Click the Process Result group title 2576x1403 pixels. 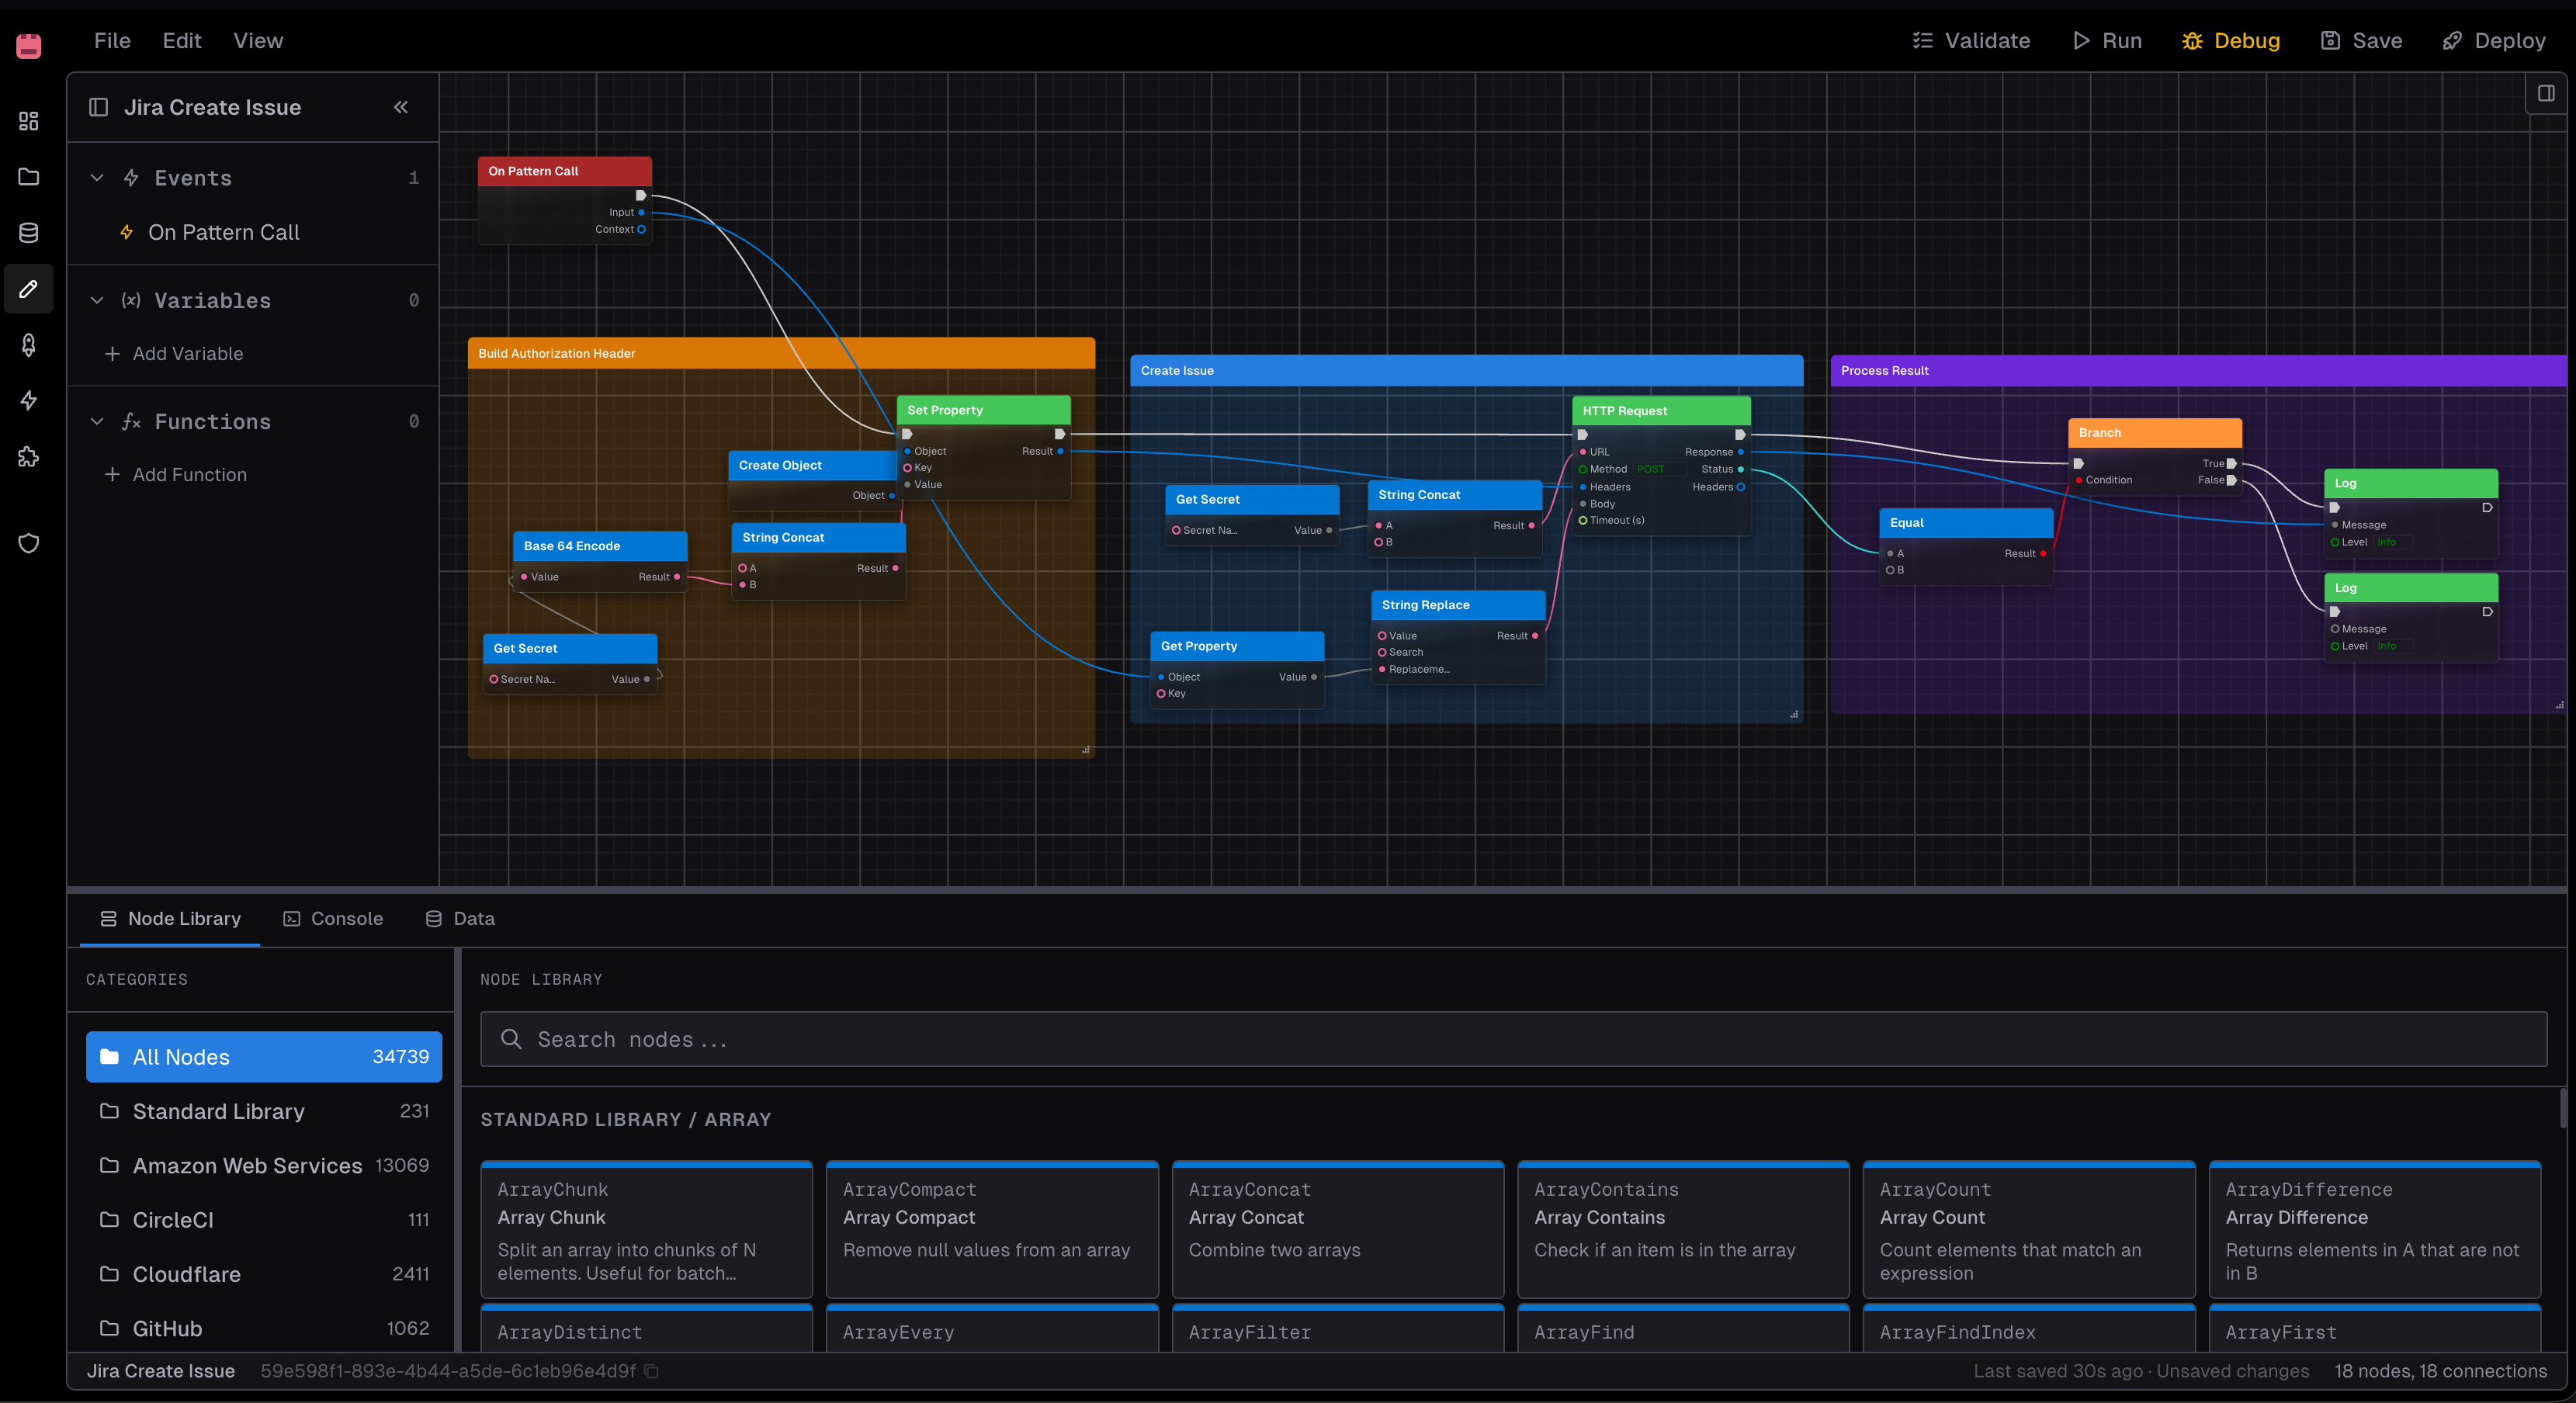1885,370
